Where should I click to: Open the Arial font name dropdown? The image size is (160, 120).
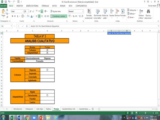tap(23, 11)
